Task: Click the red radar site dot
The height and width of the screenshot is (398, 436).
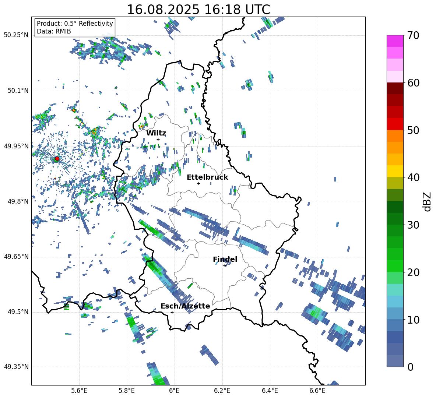Action: tap(57, 159)
